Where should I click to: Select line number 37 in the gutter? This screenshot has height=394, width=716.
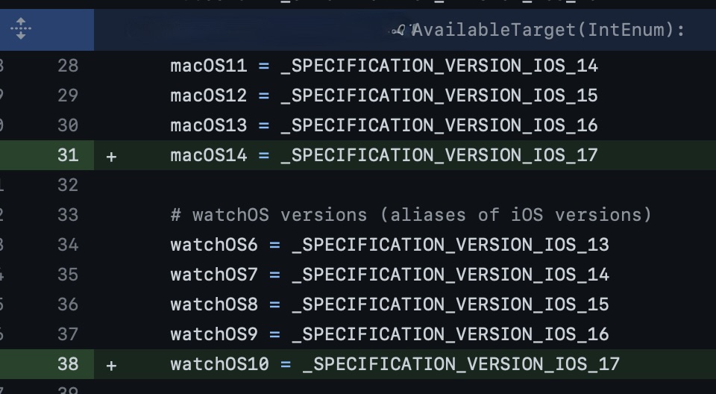pyautogui.click(x=68, y=334)
